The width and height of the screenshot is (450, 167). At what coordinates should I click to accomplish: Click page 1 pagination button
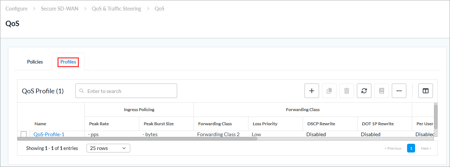pyautogui.click(x=411, y=148)
